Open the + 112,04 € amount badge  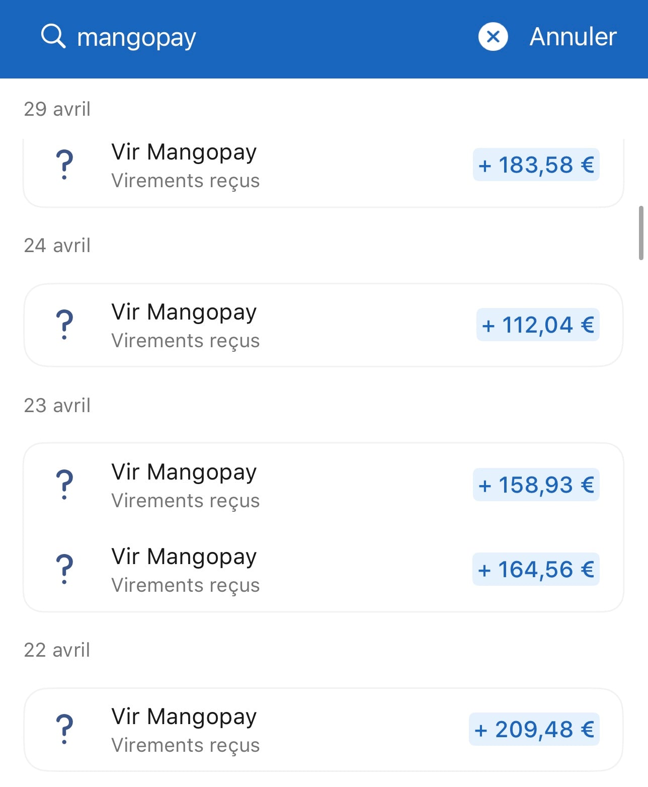(x=538, y=325)
